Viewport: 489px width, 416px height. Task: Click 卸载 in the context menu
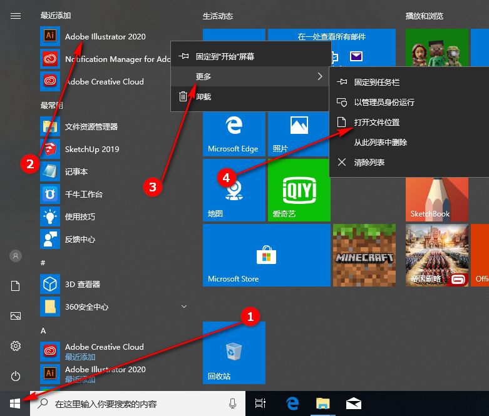[203, 96]
